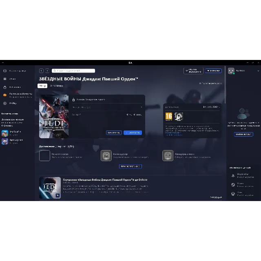This screenshot has width=261, height=261.
Task: Click the terms link in rating card
Action: click(173, 133)
